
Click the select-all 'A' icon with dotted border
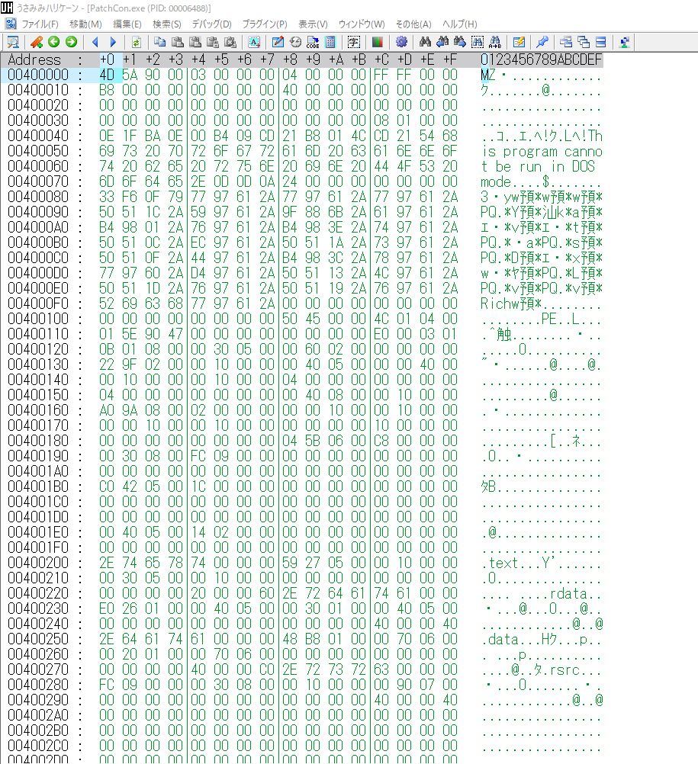point(254,43)
